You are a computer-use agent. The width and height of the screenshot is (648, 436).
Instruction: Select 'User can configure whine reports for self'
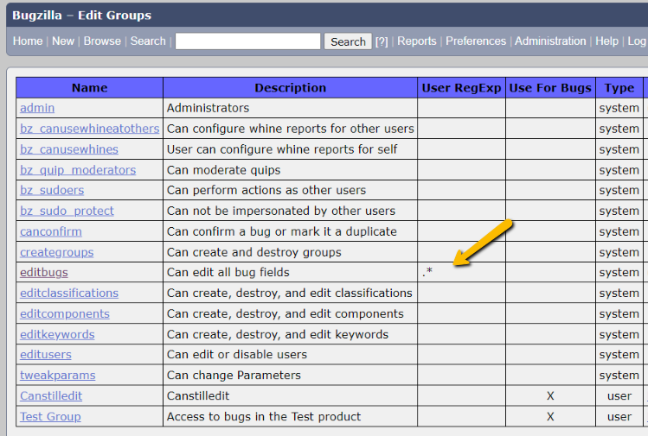pos(282,149)
